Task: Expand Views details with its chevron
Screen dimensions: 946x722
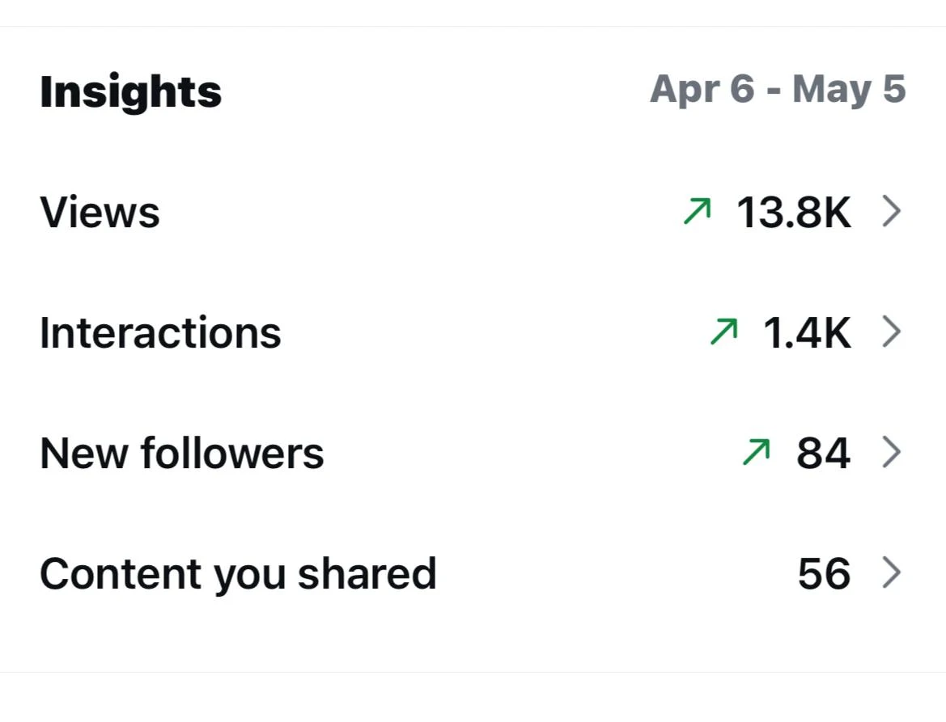Action: click(891, 211)
